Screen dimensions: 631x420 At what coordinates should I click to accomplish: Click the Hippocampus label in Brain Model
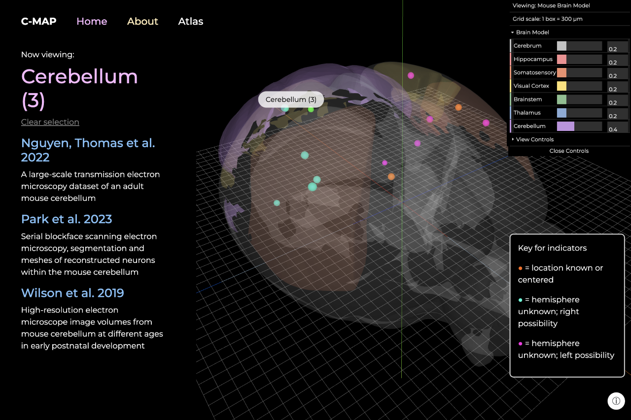click(x=533, y=59)
